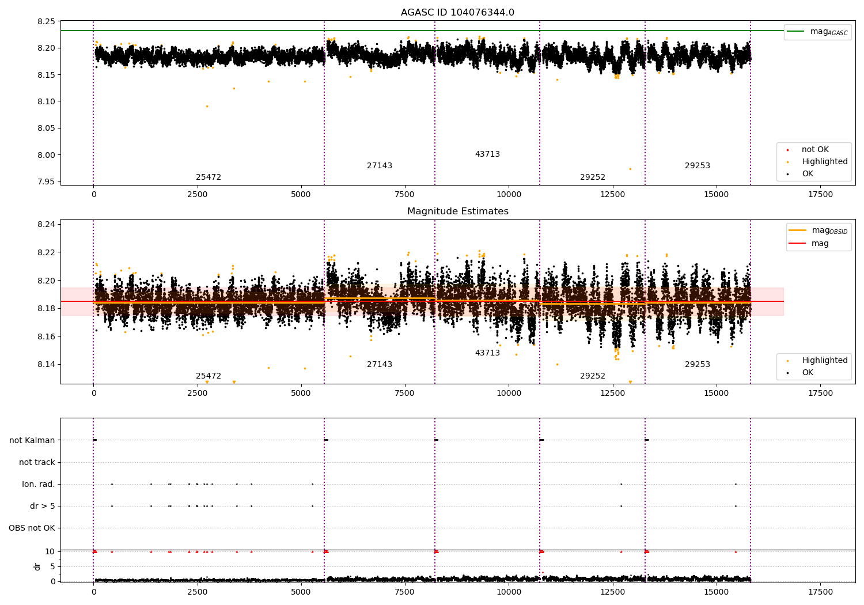
Task: Click the 7500 x-axis tick under top plot
Action: (x=405, y=195)
